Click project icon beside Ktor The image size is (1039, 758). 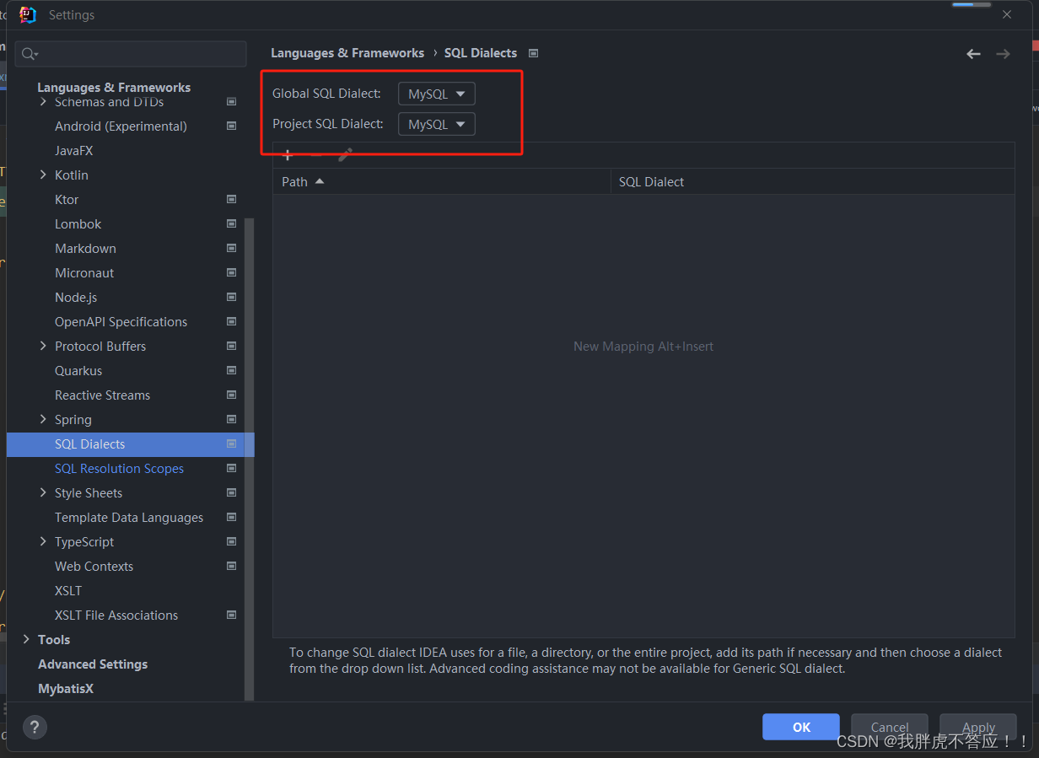(x=231, y=199)
